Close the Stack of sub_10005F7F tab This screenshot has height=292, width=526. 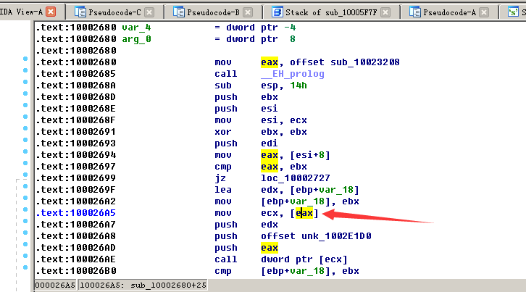click(385, 12)
